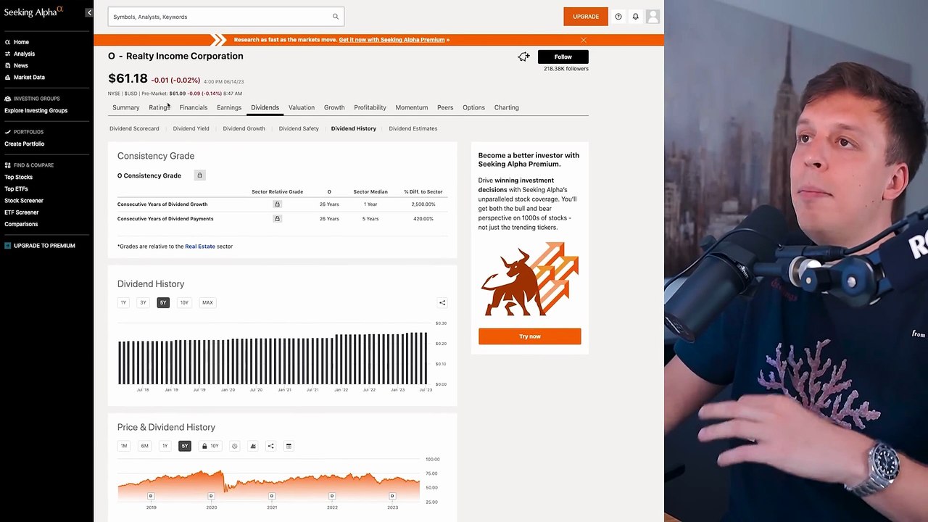Switch to Dividend Safety sub-tab
Screen dimensions: 928x522
(x=299, y=128)
